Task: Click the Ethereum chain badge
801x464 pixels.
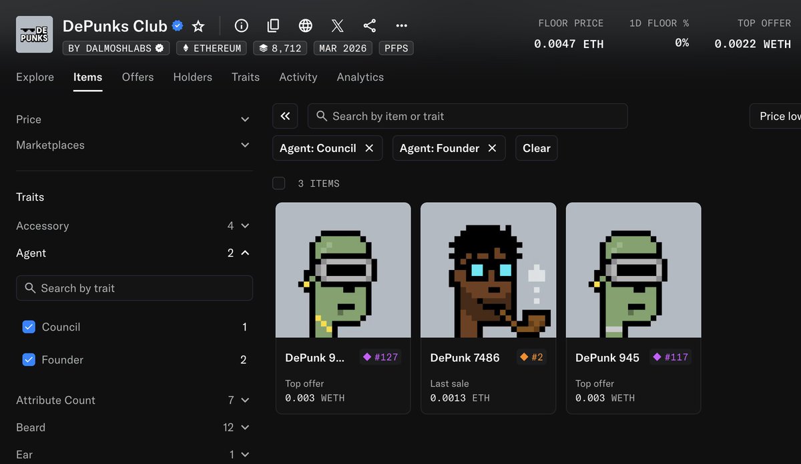Action: (212, 49)
